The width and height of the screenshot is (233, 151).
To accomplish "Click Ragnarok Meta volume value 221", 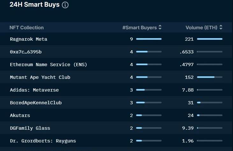I will tap(189, 39).
